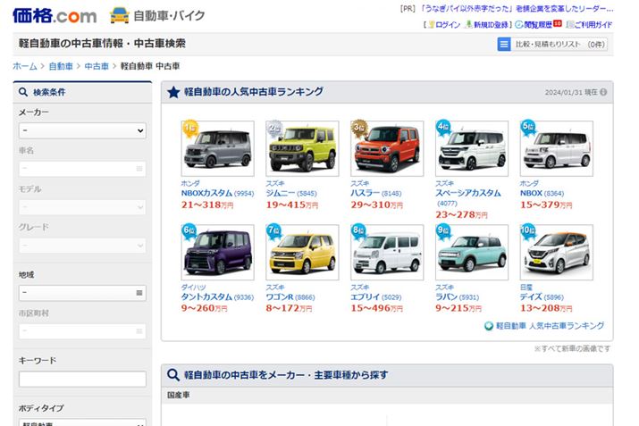Image resolution: width=639 pixels, height=426 pixels.
Task: Open the 新規ID登録 link
Action: point(491,25)
